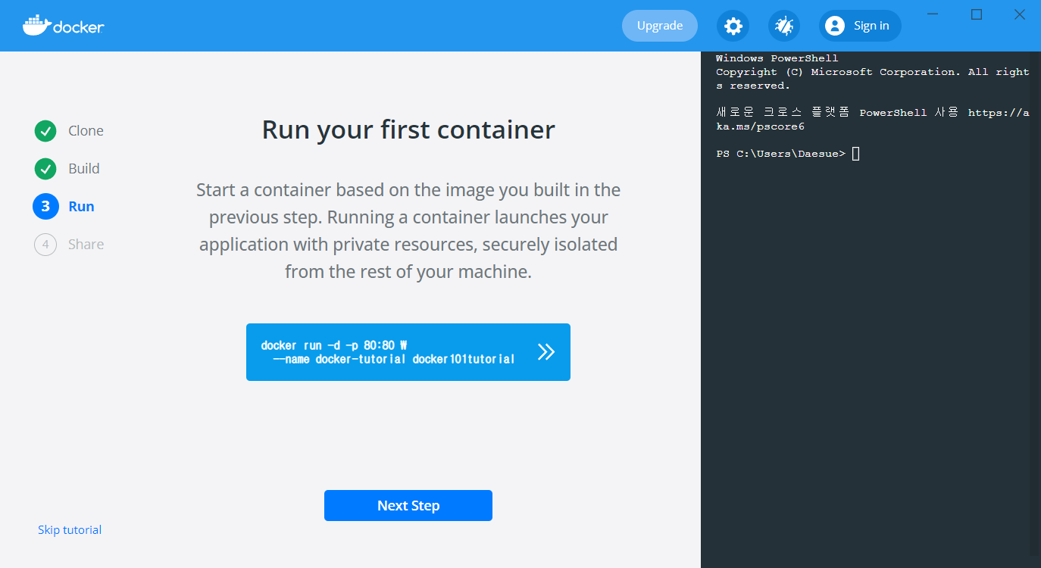Select the Clone step label

click(86, 131)
